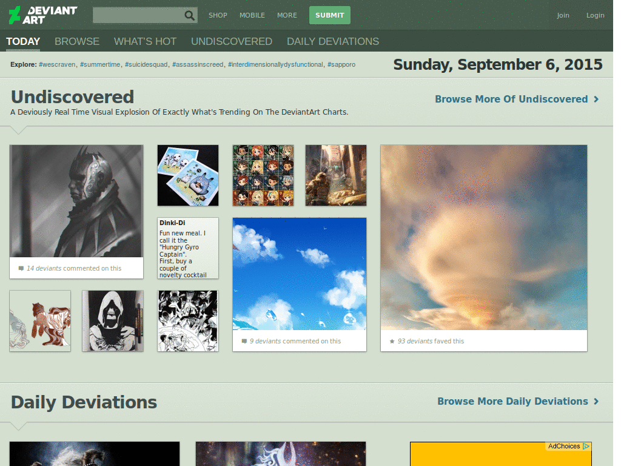Click the Daily Deviations section heading
The width and height of the screenshot is (621, 466).
click(x=84, y=402)
